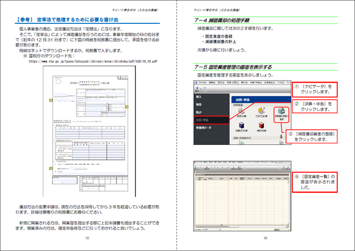Click the blue 決算・申告 panel header

pos(261,100)
